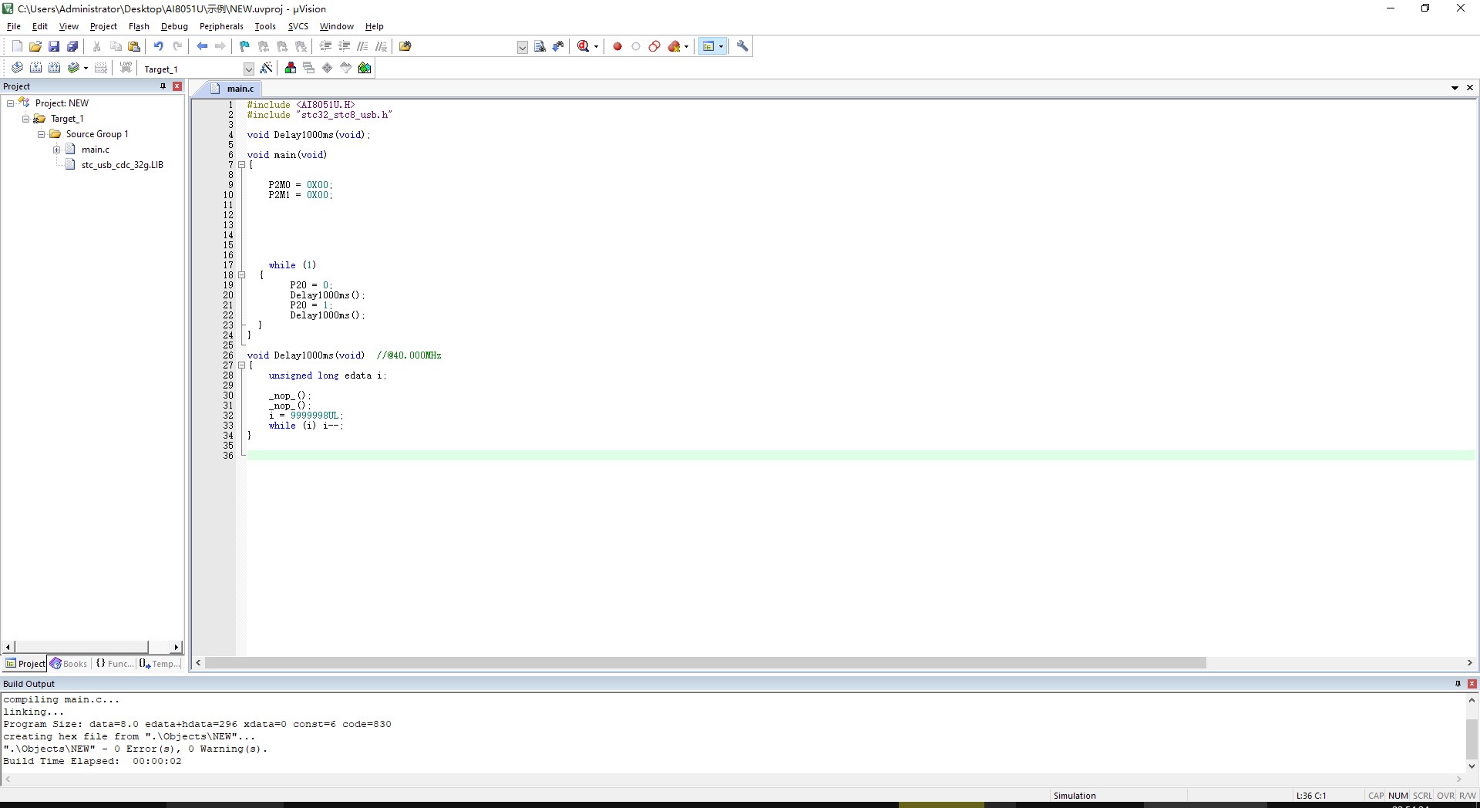Open the Peripherals menu

221,26
